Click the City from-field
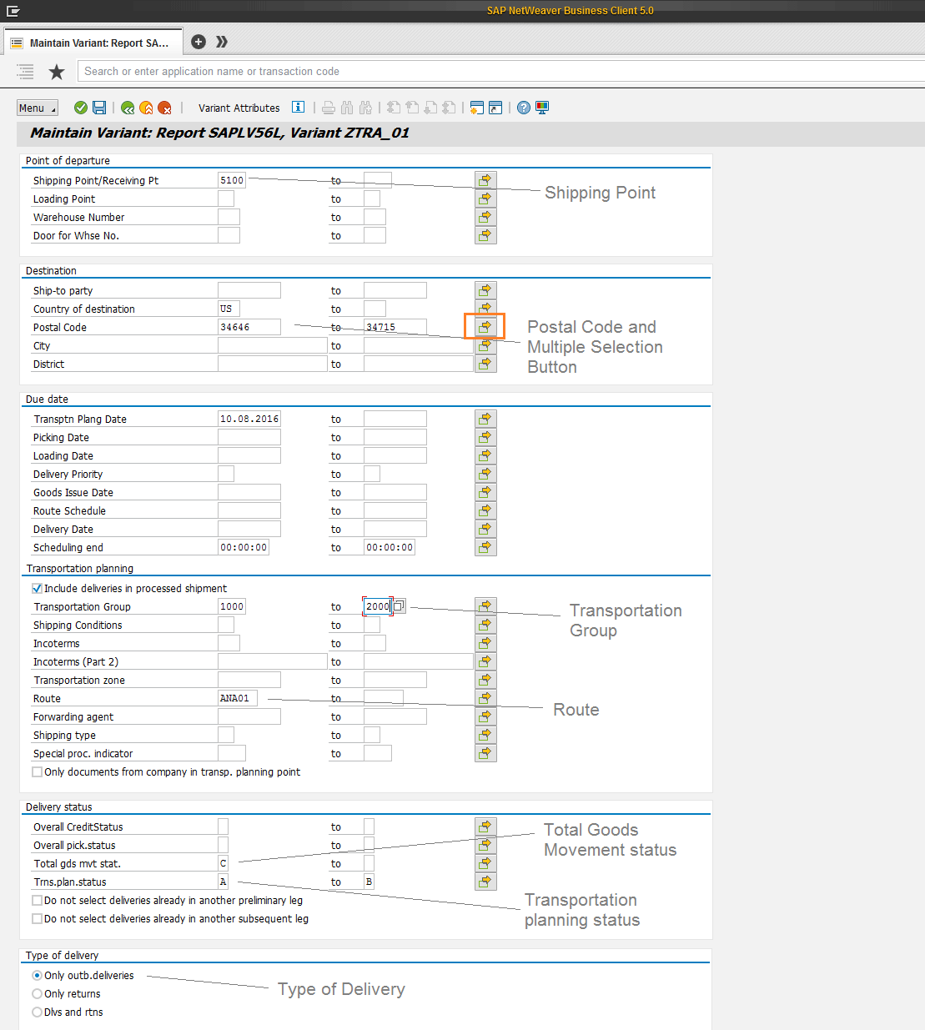925x1030 pixels. [x=273, y=345]
